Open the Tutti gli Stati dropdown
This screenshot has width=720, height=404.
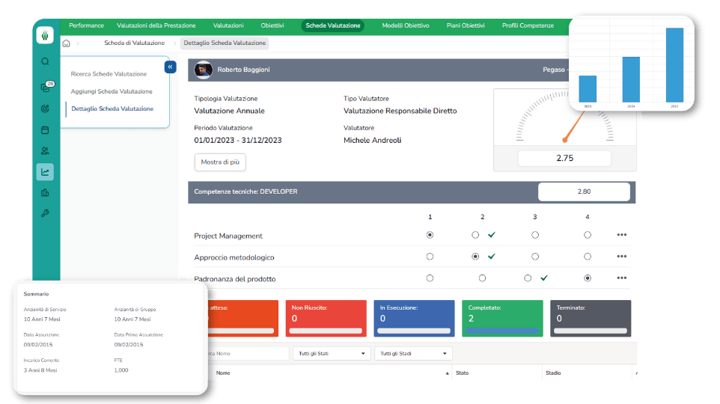(331, 353)
